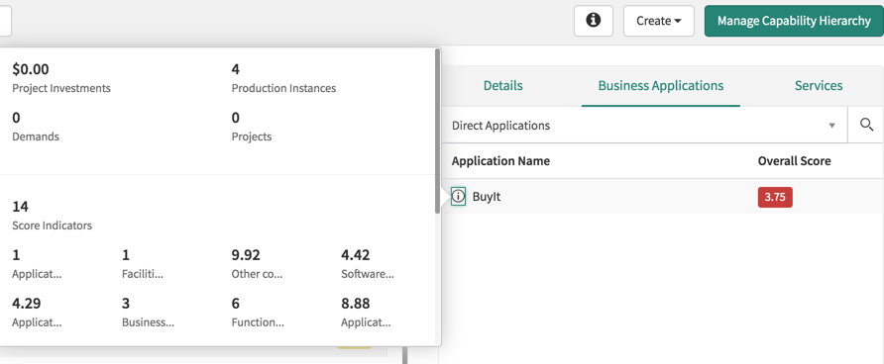Click the 8.88 Applicat... indicator
The height and width of the screenshot is (364, 884).
pos(366,312)
